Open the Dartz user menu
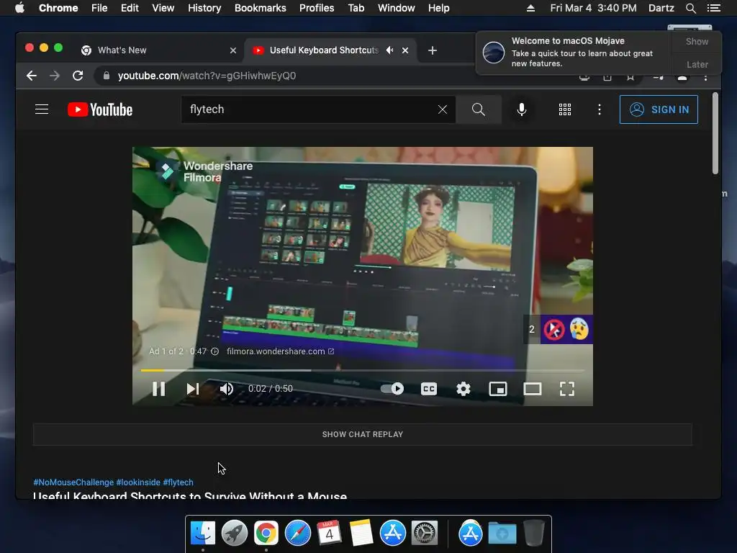The image size is (737, 553). tap(661, 8)
